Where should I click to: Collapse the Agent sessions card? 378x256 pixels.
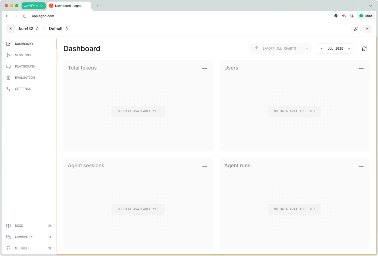point(205,166)
